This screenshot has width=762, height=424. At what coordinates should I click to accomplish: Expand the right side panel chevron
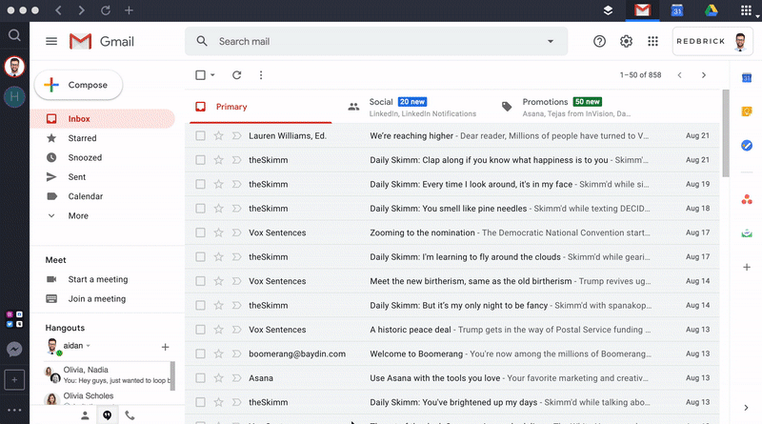pos(747,408)
